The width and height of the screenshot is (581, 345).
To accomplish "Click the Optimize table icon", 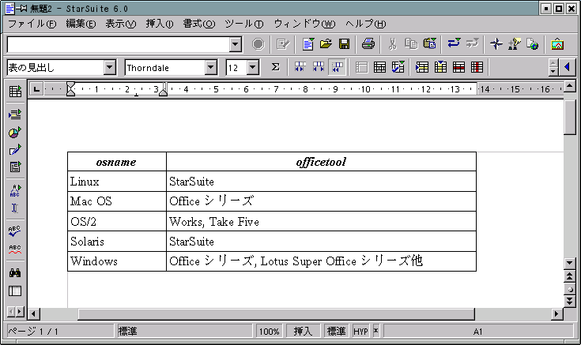I will pos(398,67).
